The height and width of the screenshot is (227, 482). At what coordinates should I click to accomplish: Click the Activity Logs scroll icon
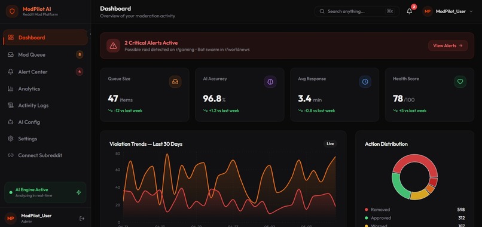click(x=11, y=105)
